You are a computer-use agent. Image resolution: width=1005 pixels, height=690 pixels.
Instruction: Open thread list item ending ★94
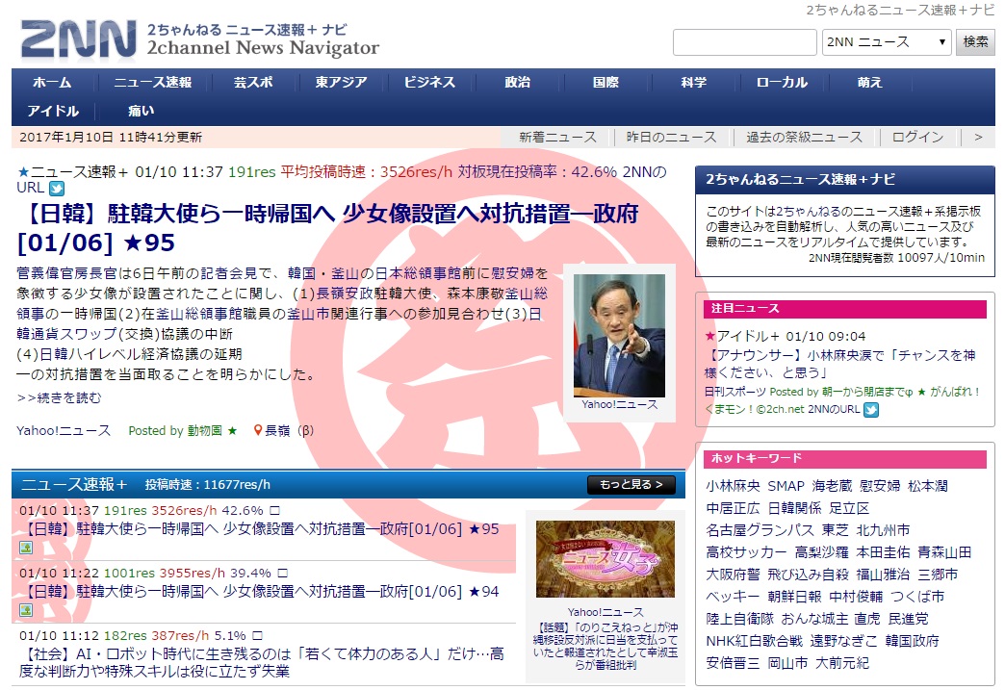point(262,591)
